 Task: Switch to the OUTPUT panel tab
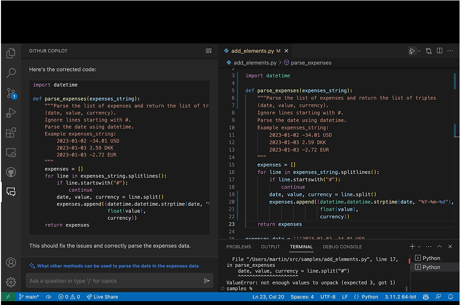[x=270, y=247]
